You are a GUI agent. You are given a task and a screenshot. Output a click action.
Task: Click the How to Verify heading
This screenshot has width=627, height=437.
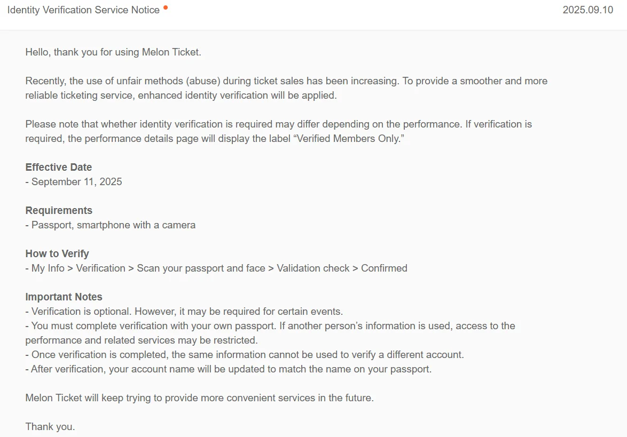pyautogui.click(x=57, y=253)
